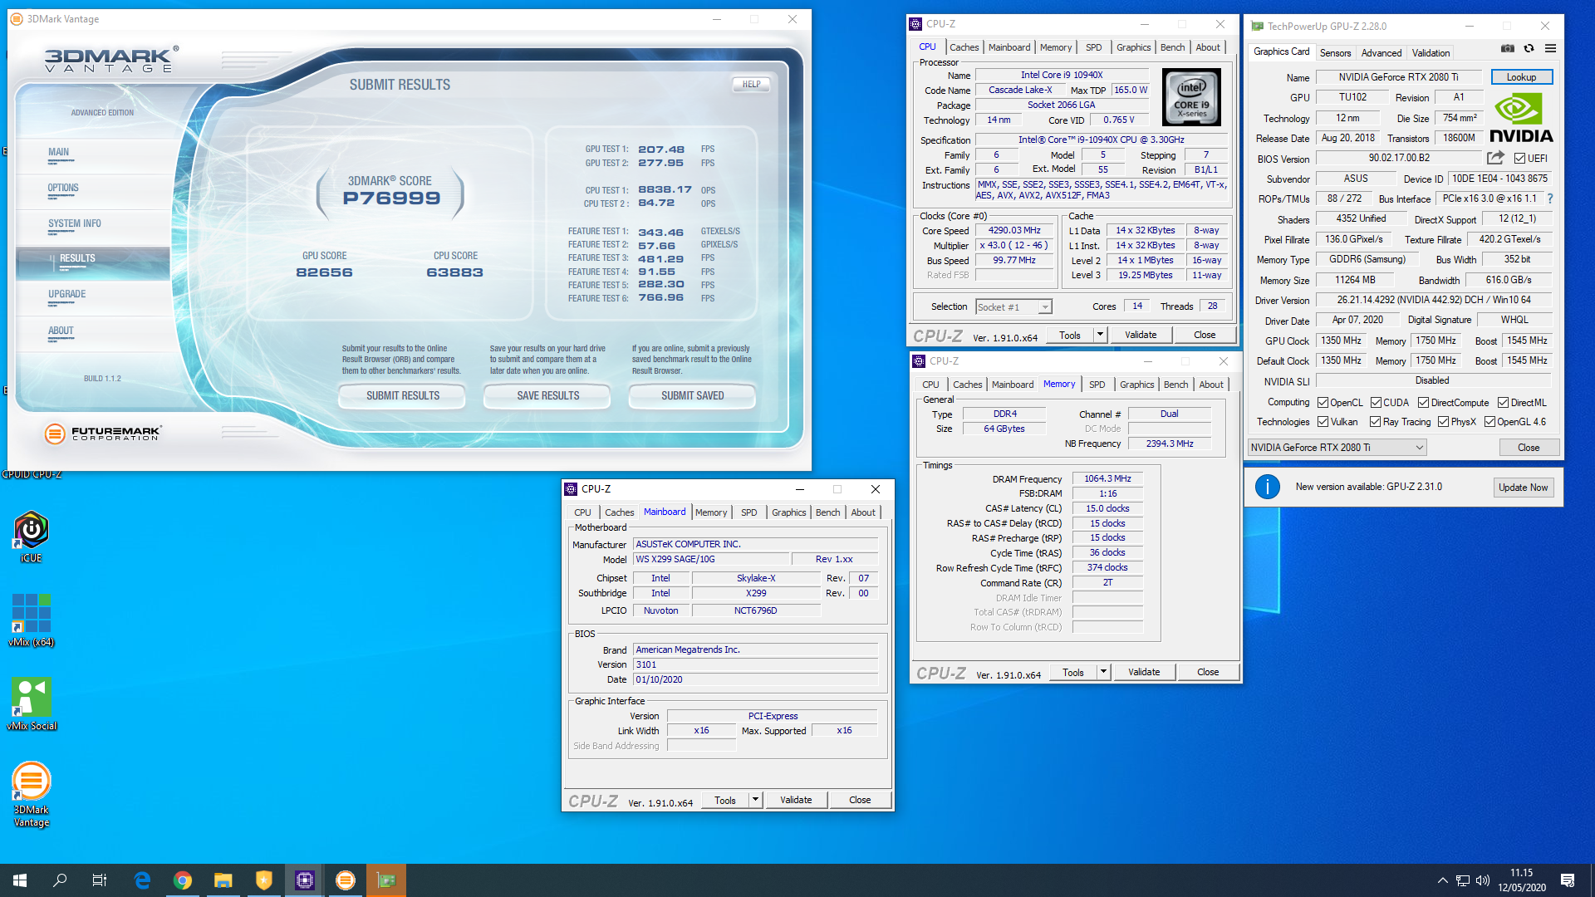Viewport: 1595px width, 897px height.
Task: Toggle the DirectML checkbox
Action: (1503, 403)
